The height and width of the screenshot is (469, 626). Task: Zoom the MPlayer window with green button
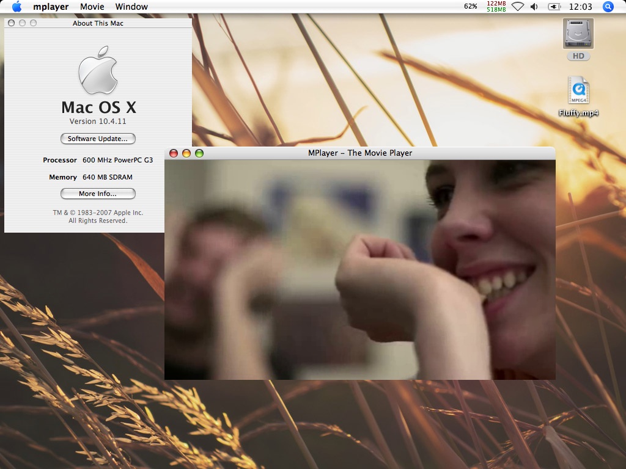[x=199, y=153]
